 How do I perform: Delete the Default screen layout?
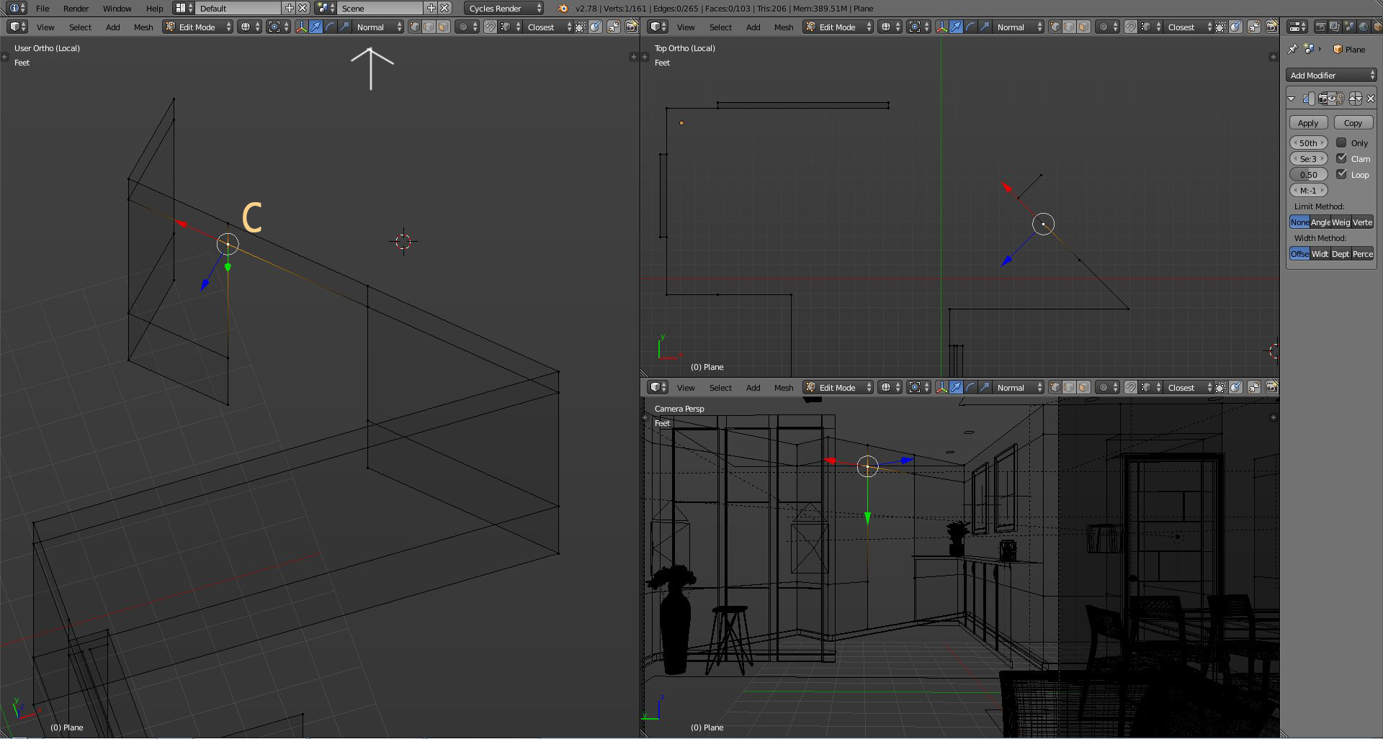click(303, 8)
